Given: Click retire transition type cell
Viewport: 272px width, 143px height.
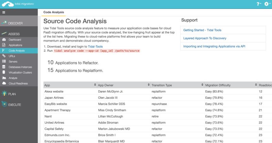Looking at the screenshot, I should pos(177,116).
